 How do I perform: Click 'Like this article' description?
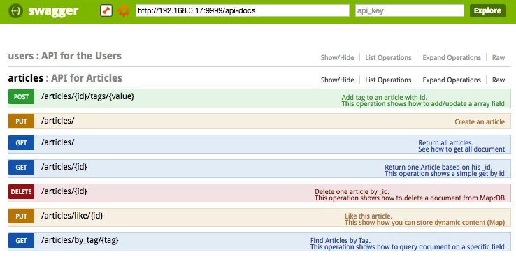(x=424, y=219)
